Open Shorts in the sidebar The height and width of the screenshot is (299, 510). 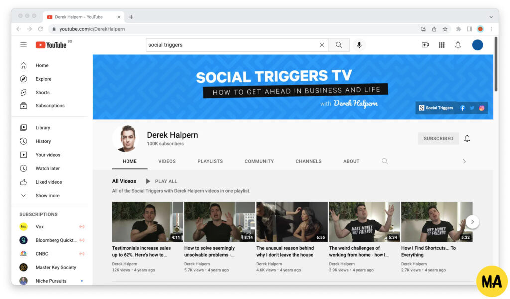coord(50,93)
